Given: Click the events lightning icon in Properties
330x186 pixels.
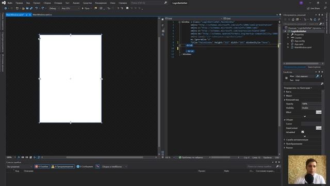Looking at the screenshot, I should pos(321,76).
